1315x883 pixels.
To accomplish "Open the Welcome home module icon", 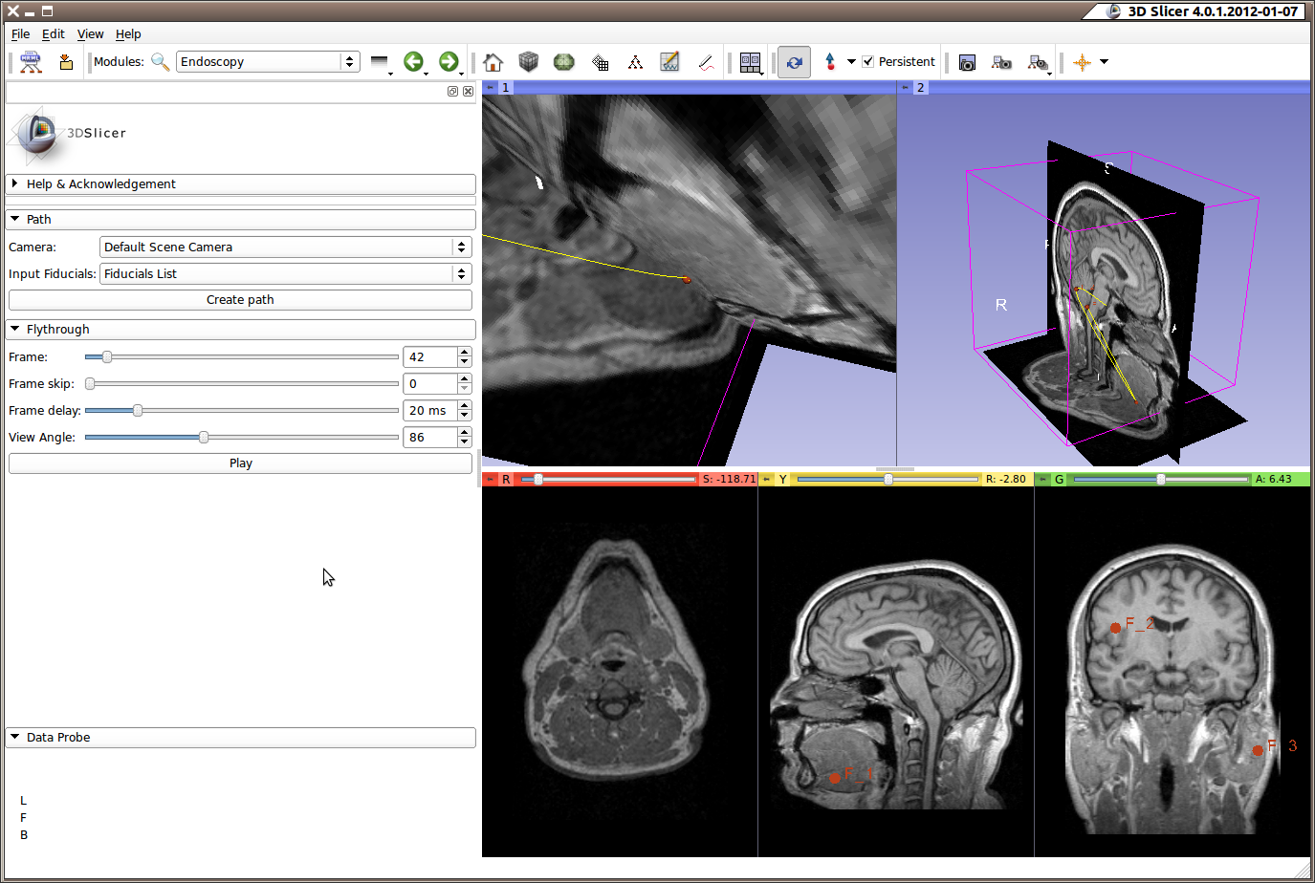I will coord(493,62).
